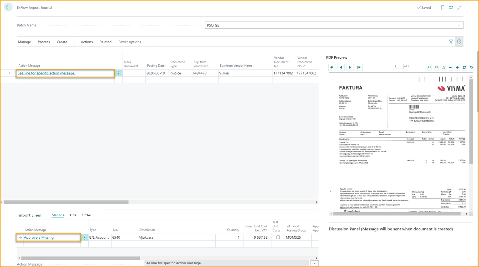Select Vendor Document No. cell 1771347802
Viewport: 479px width, 267px height.
(x=284, y=73)
